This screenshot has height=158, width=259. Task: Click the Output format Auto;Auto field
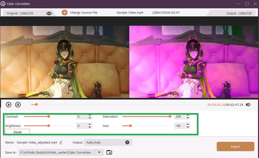click(104, 142)
